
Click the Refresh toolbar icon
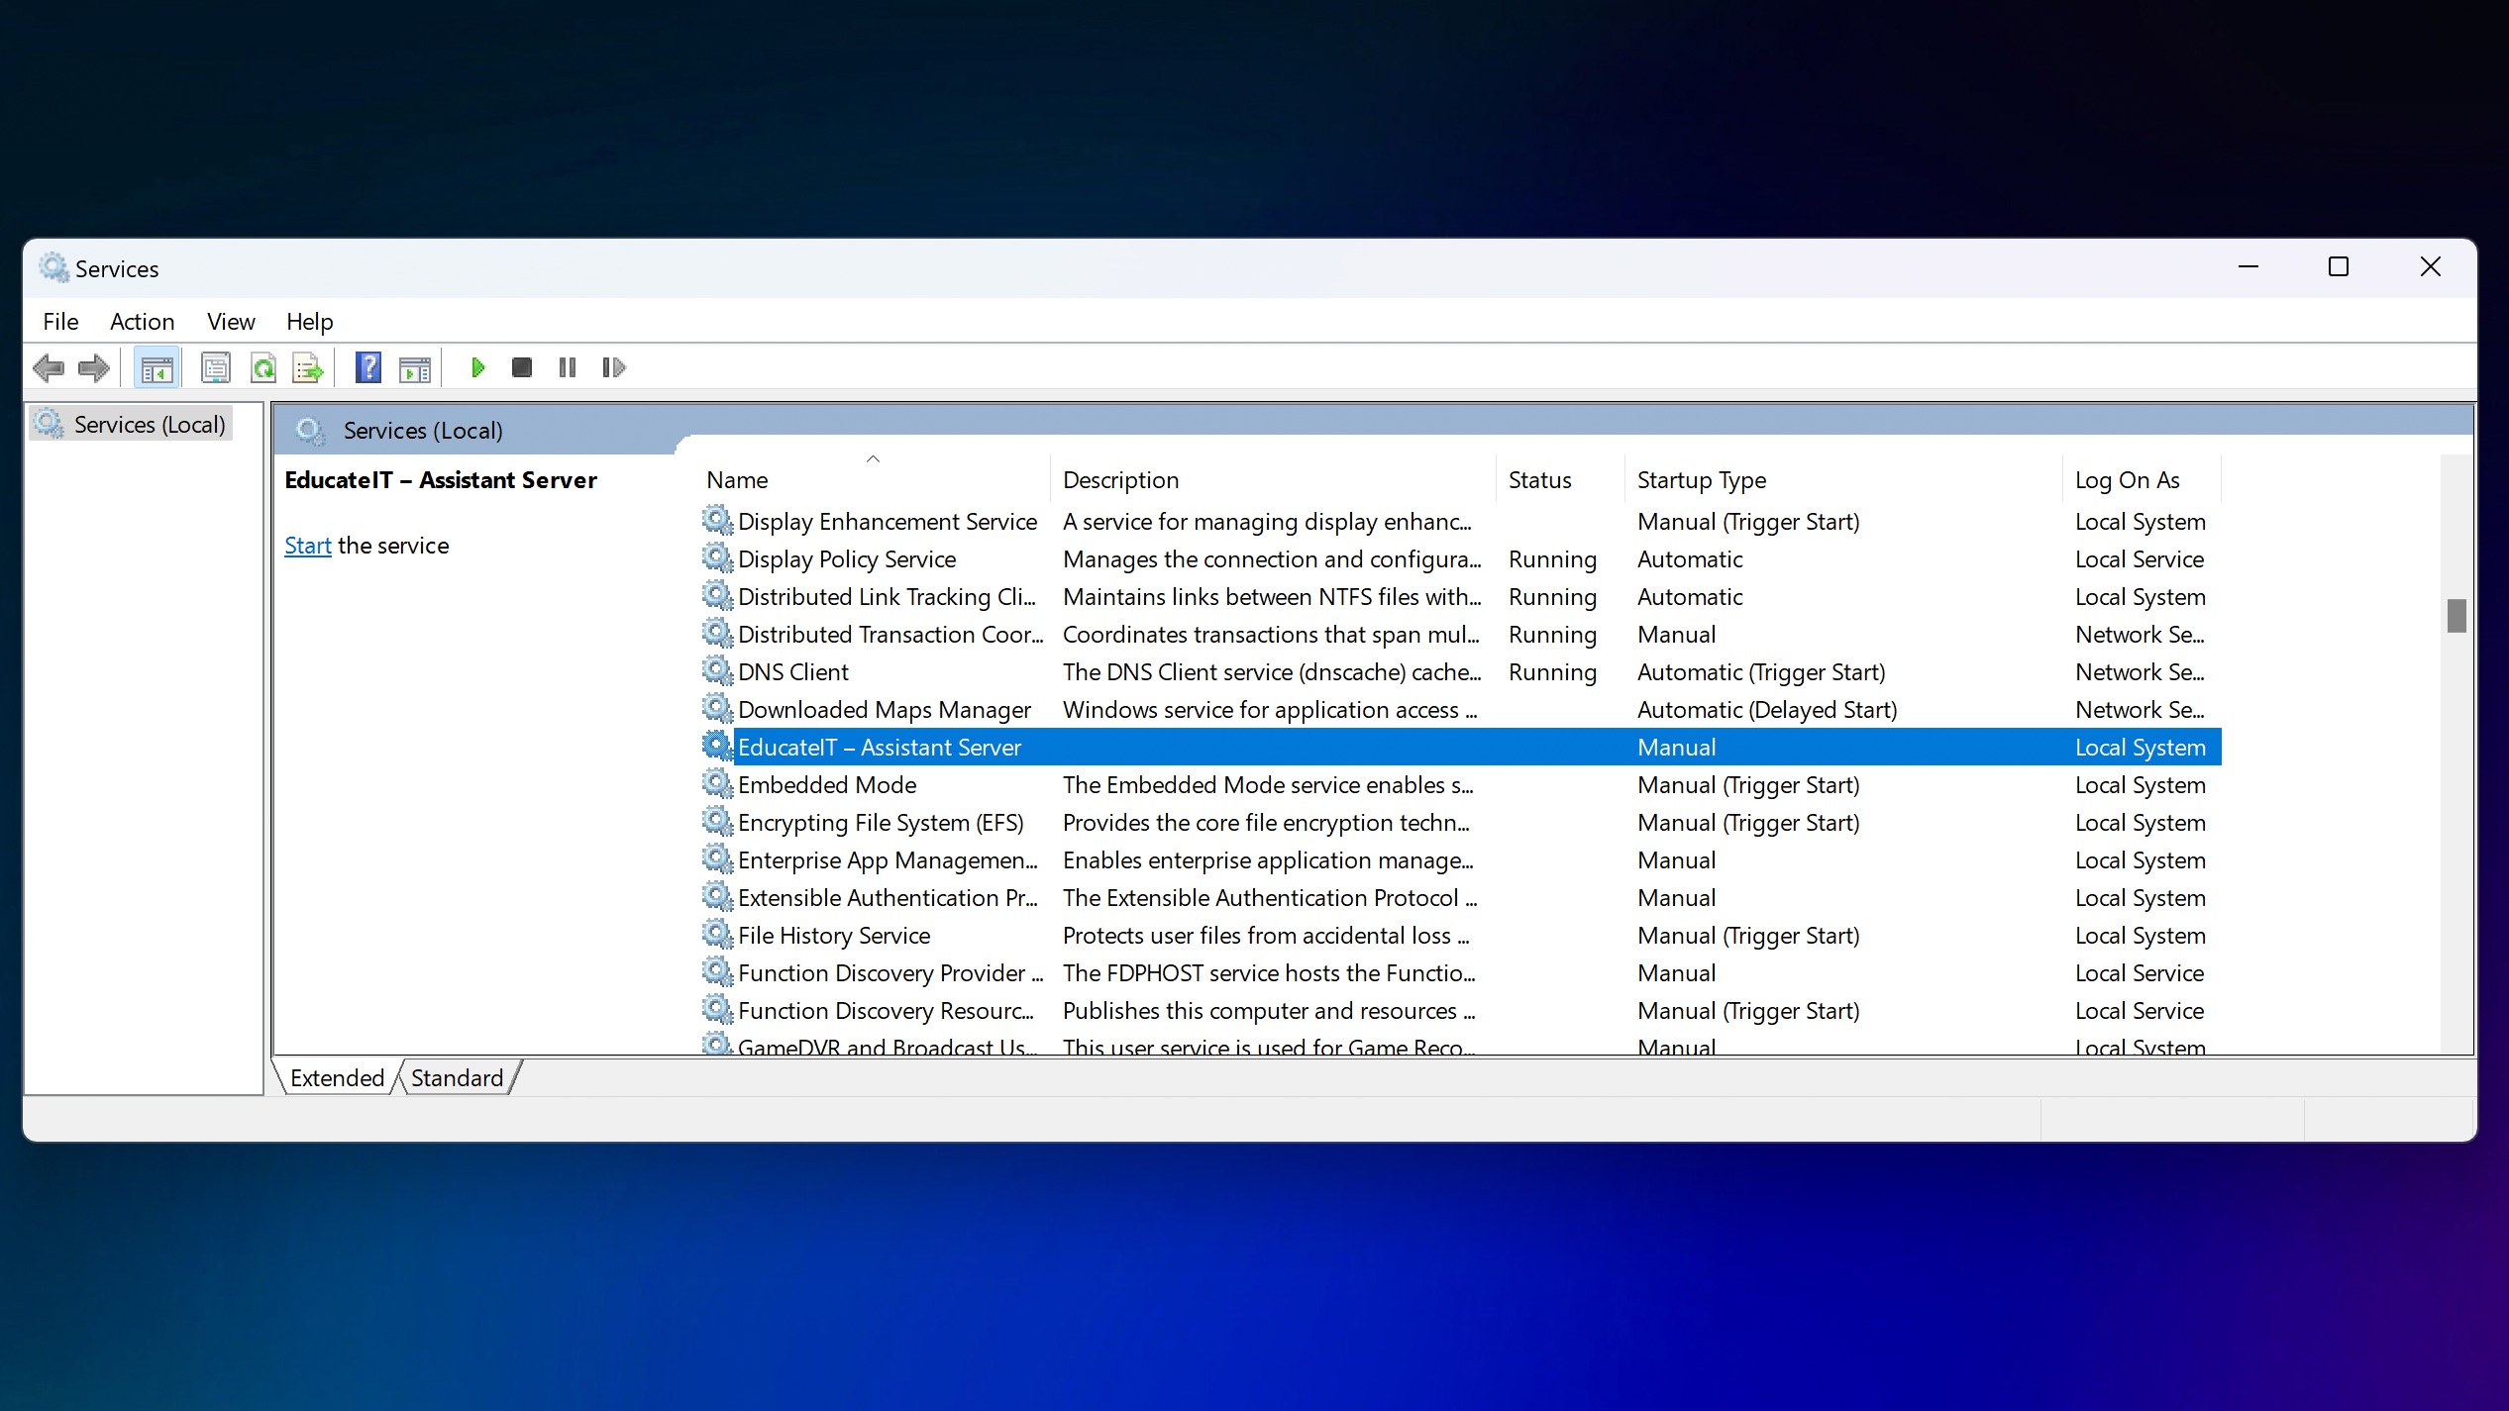(x=263, y=368)
